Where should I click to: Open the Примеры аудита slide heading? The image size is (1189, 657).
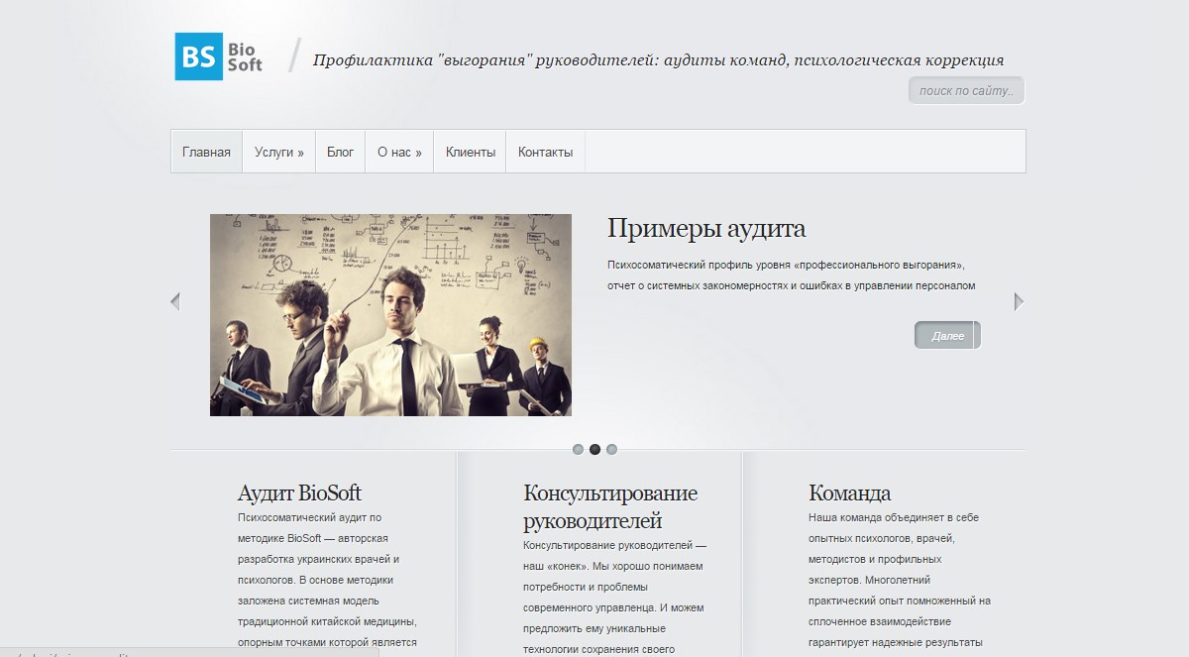[x=706, y=229]
